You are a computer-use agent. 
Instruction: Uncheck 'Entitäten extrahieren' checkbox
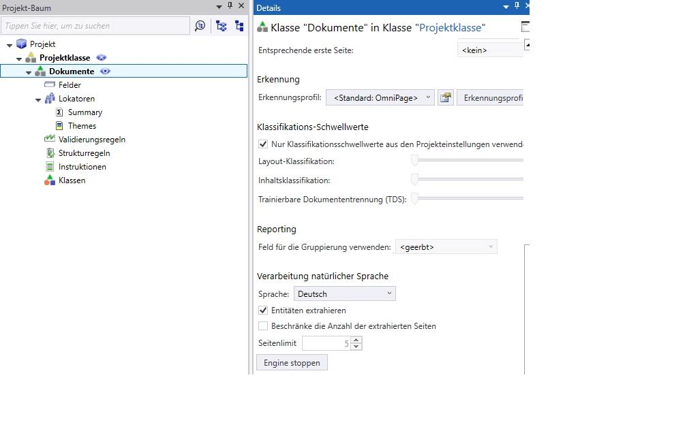click(264, 311)
